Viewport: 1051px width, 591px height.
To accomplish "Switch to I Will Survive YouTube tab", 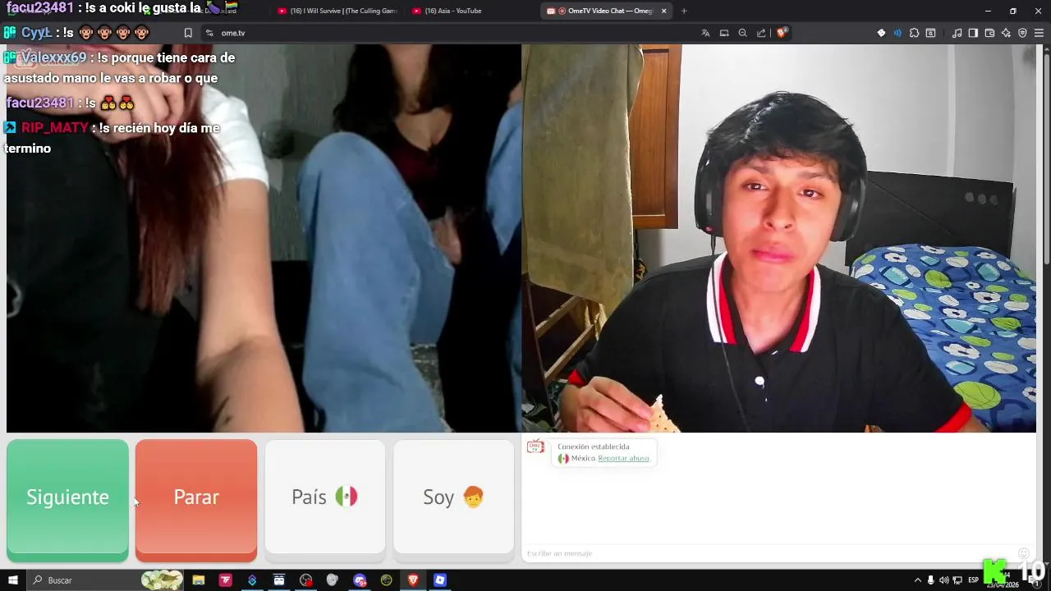I will pos(337,11).
